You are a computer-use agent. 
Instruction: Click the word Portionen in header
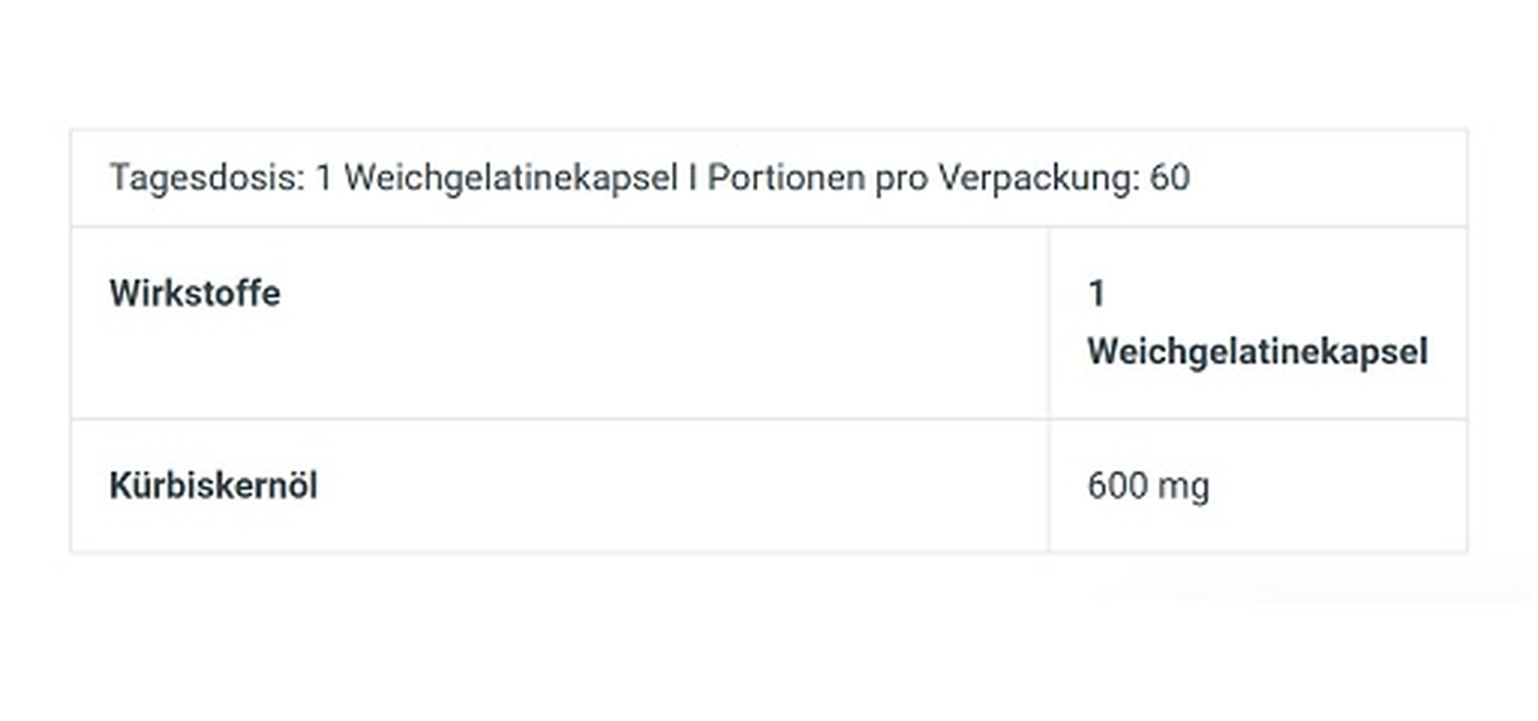click(x=785, y=178)
